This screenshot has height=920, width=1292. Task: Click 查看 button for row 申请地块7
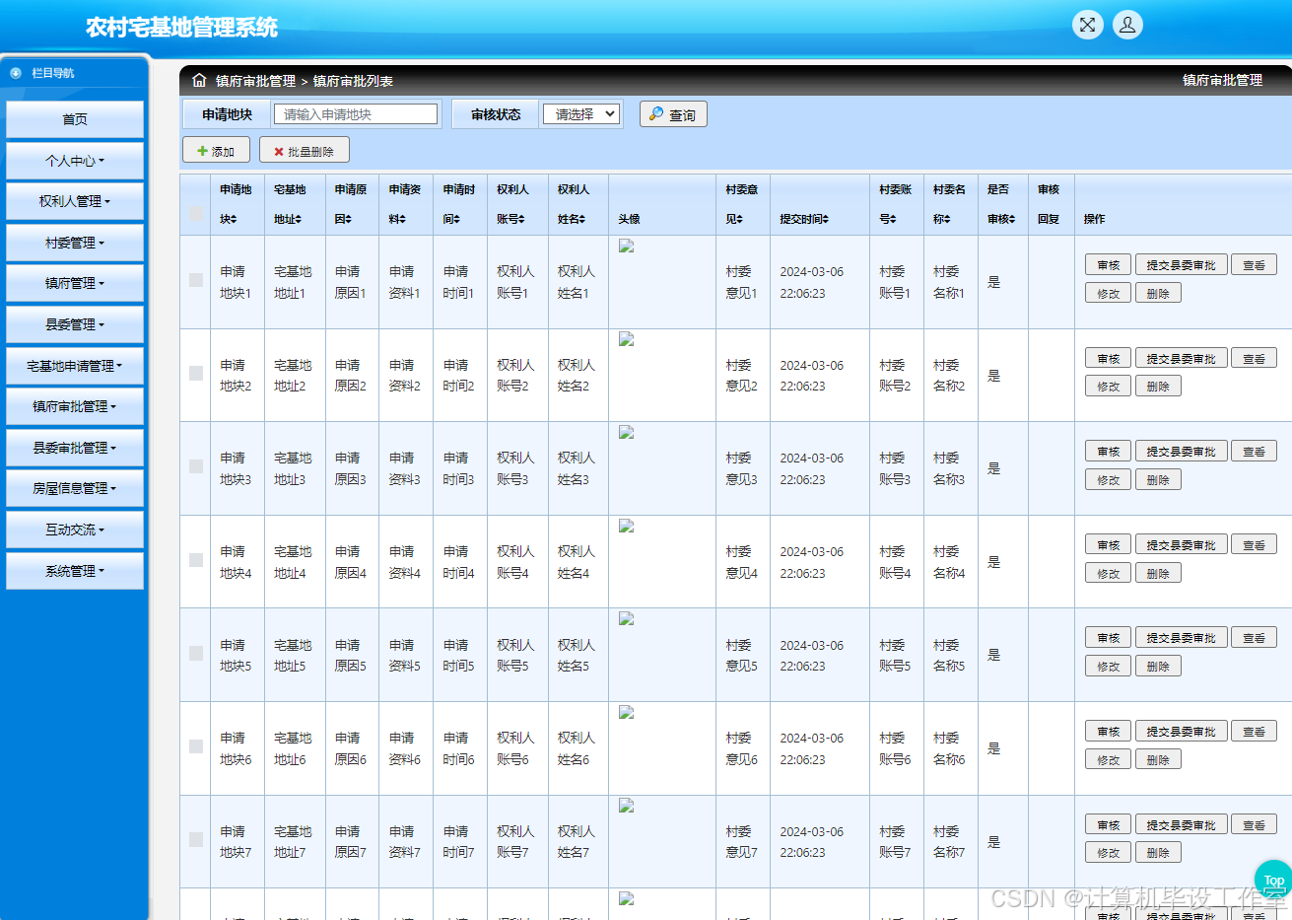point(1255,824)
